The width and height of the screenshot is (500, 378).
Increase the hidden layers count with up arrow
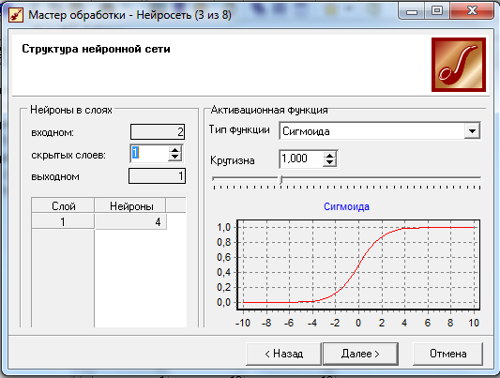point(174,150)
